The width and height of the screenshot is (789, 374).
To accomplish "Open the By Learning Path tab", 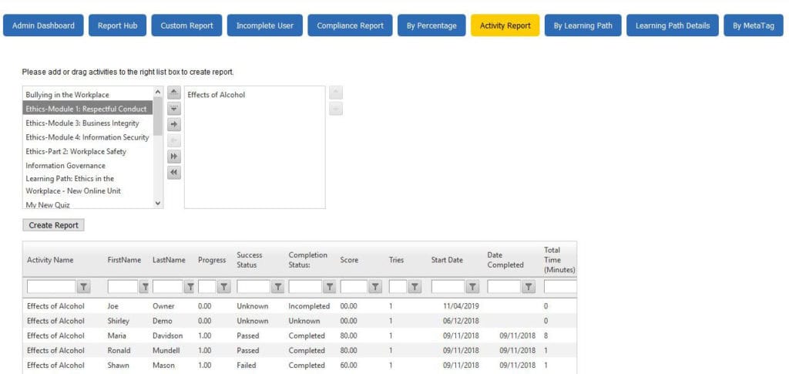I will pos(583,25).
